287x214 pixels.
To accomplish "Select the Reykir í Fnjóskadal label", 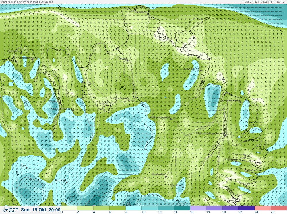I will pos(61,109).
